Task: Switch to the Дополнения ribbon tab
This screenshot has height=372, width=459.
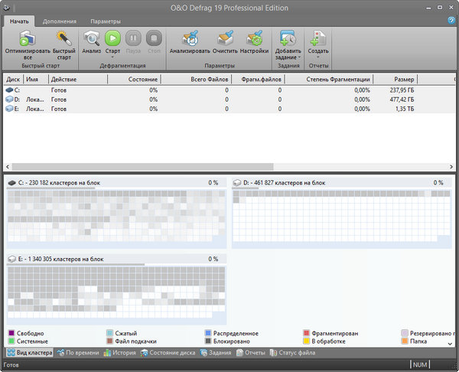Action: pyautogui.click(x=59, y=21)
